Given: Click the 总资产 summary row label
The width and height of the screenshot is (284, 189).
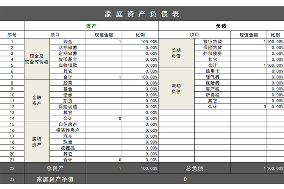Looking at the screenshot, I should tap(55, 168).
